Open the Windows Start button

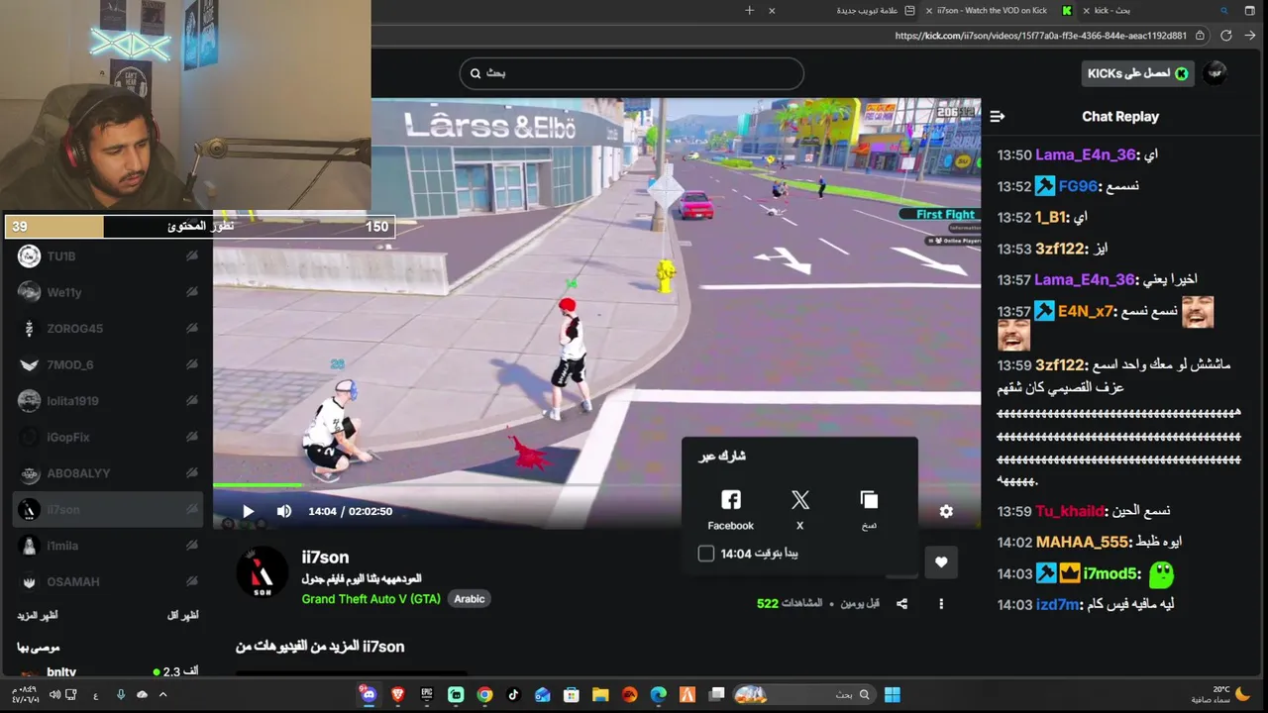pyautogui.click(x=892, y=694)
